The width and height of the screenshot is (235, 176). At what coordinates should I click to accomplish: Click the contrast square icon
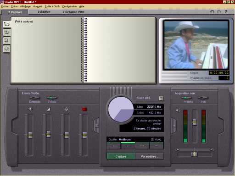(48, 109)
